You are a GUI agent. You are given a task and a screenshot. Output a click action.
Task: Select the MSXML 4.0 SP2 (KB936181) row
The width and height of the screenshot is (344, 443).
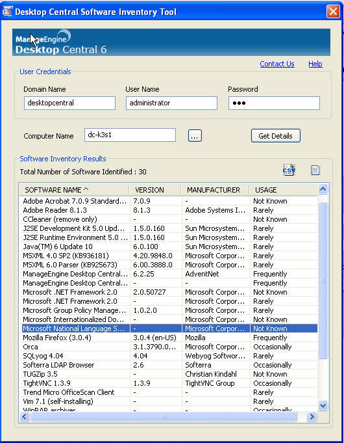pyautogui.click(x=169, y=256)
